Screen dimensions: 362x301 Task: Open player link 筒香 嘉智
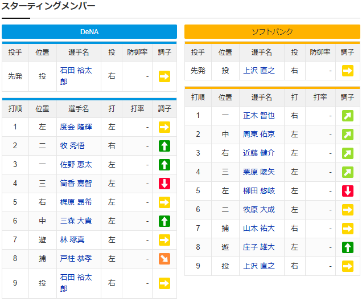(x=76, y=184)
